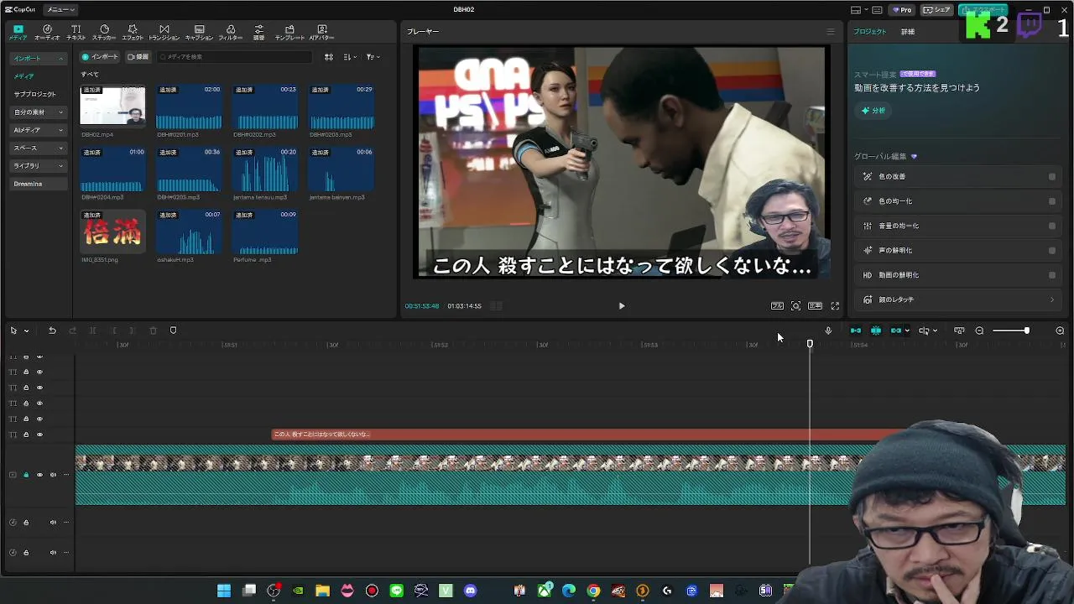Click the Split clip tool icon
Image resolution: width=1074 pixels, height=604 pixels.
pos(92,331)
